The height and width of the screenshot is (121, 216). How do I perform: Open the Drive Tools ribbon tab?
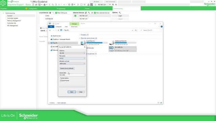coord(74,27)
